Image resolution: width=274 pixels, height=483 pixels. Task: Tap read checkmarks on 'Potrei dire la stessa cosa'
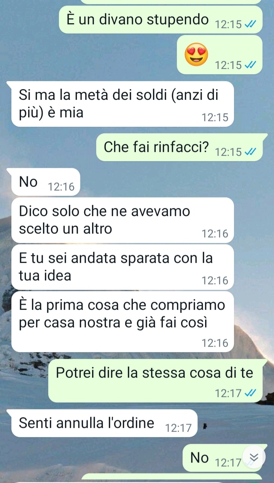click(x=250, y=393)
